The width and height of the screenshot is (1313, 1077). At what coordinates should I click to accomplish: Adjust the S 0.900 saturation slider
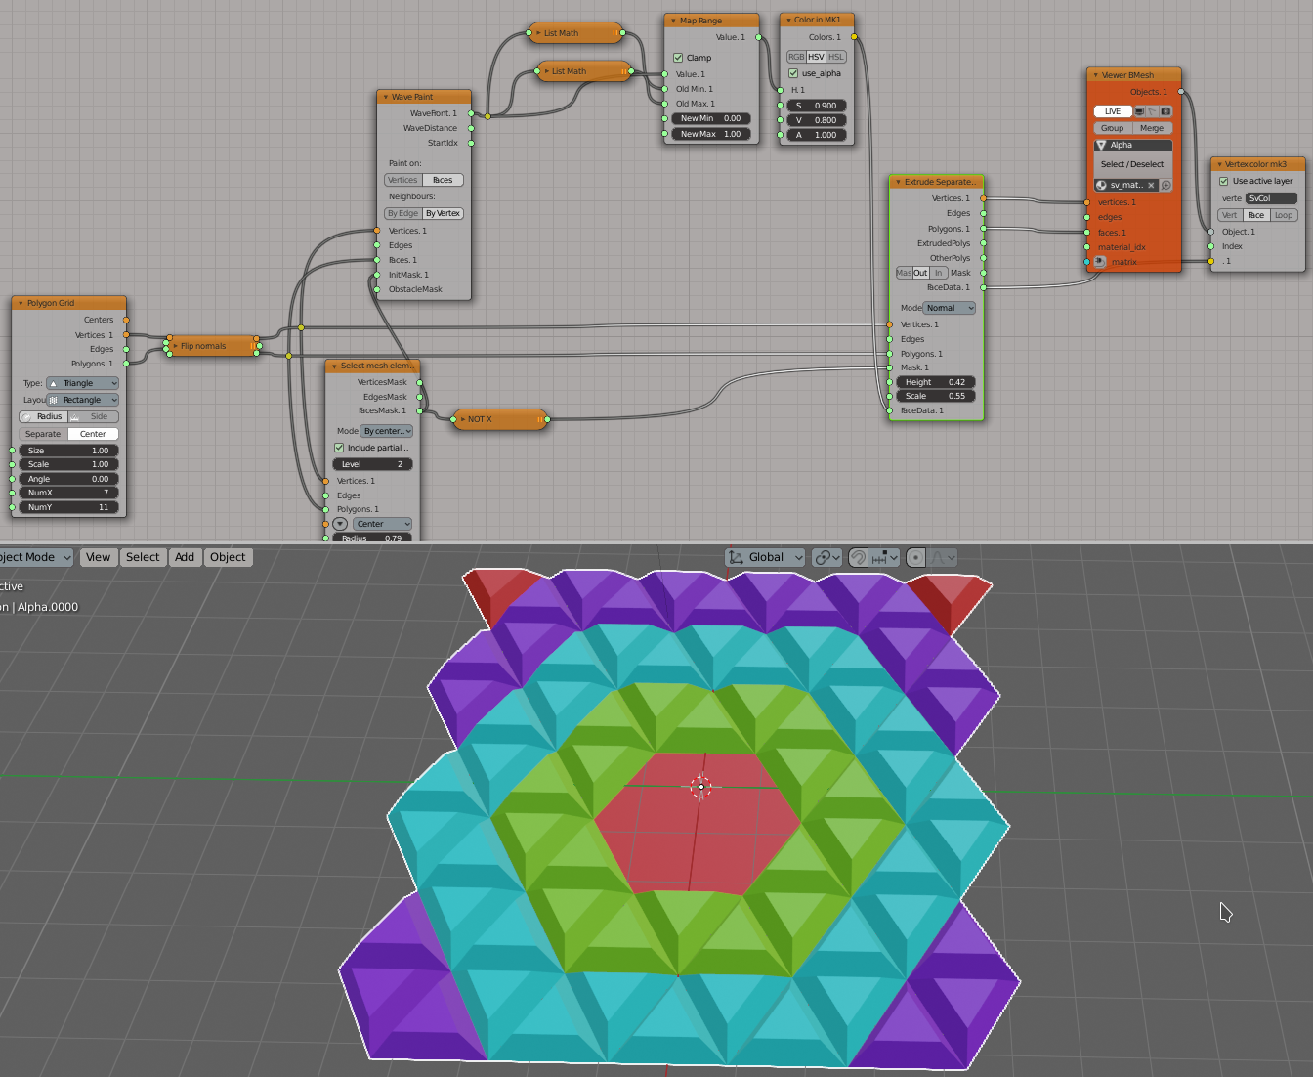coord(817,106)
